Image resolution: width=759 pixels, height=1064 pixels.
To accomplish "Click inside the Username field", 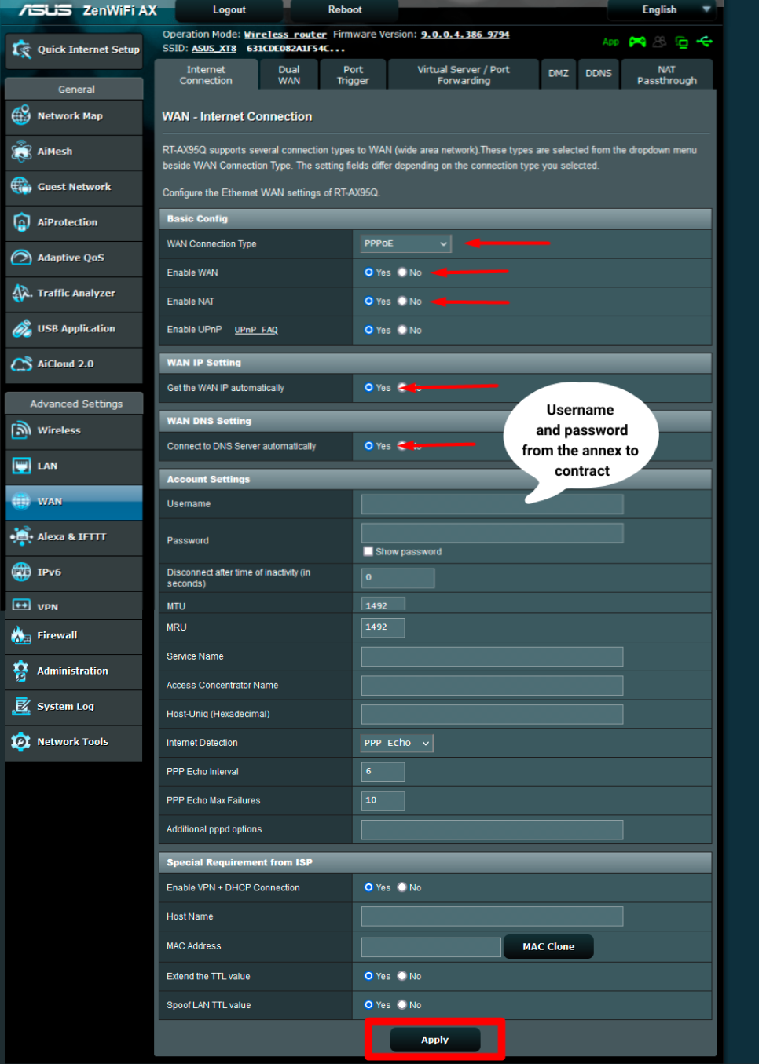I will [x=492, y=503].
